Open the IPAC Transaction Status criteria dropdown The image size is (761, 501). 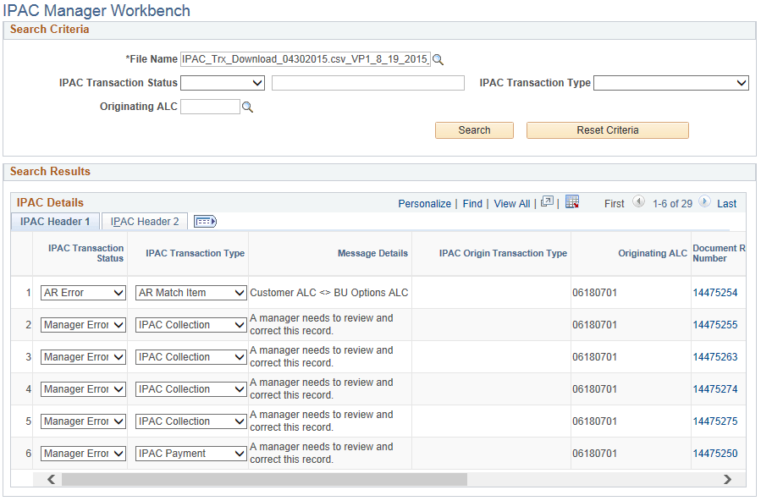[223, 82]
